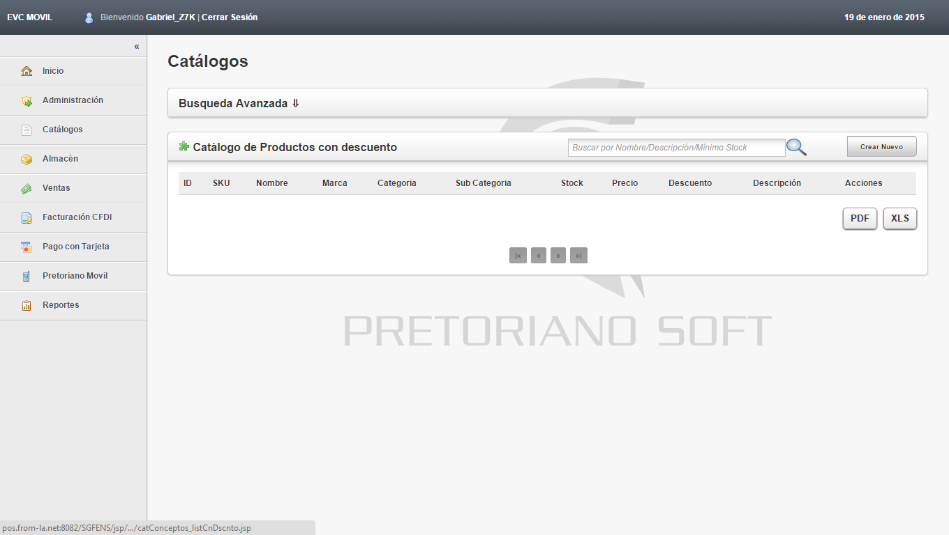Click the Catálogos page heading

point(208,61)
